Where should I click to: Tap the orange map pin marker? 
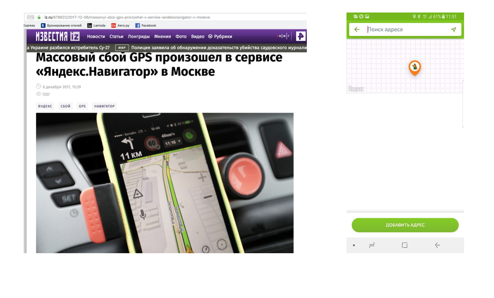click(x=415, y=68)
